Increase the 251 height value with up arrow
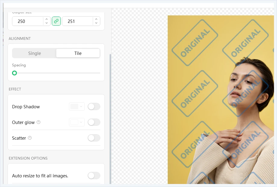The image size is (277, 187). coord(96,19)
